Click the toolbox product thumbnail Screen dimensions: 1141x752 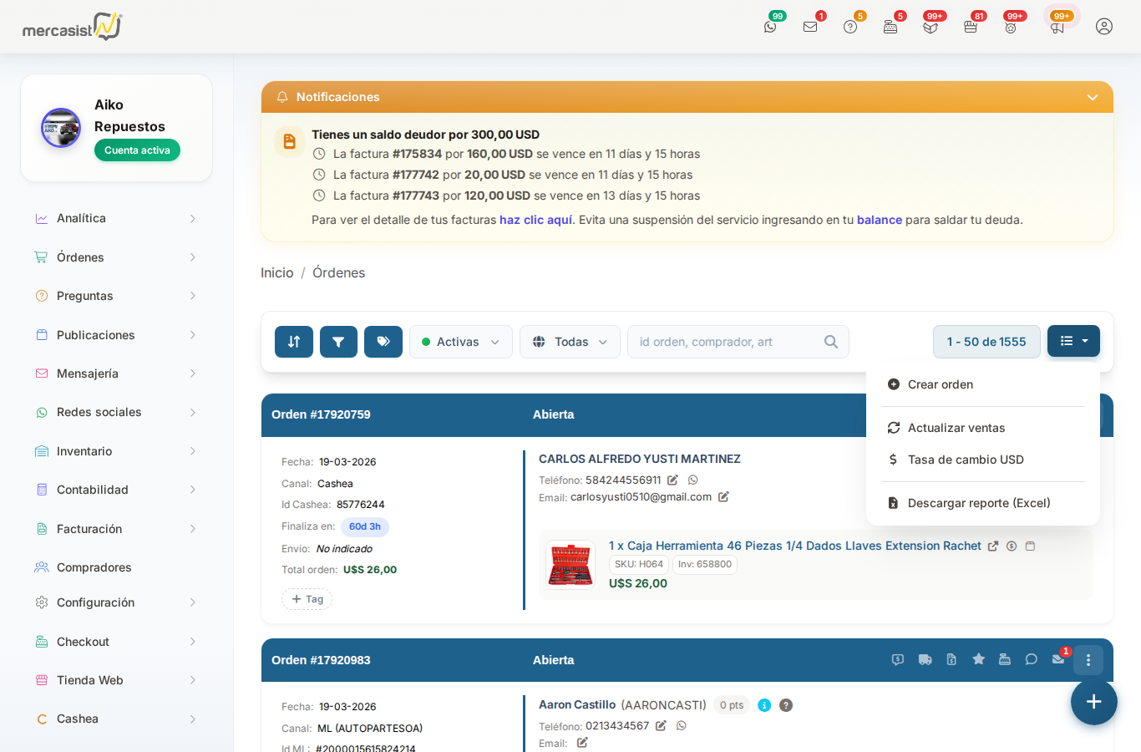pyautogui.click(x=570, y=565)
